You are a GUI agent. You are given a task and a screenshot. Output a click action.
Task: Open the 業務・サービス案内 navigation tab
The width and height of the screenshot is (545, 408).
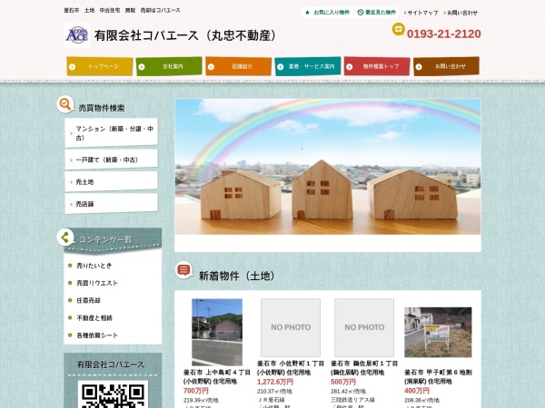[308, 66]
